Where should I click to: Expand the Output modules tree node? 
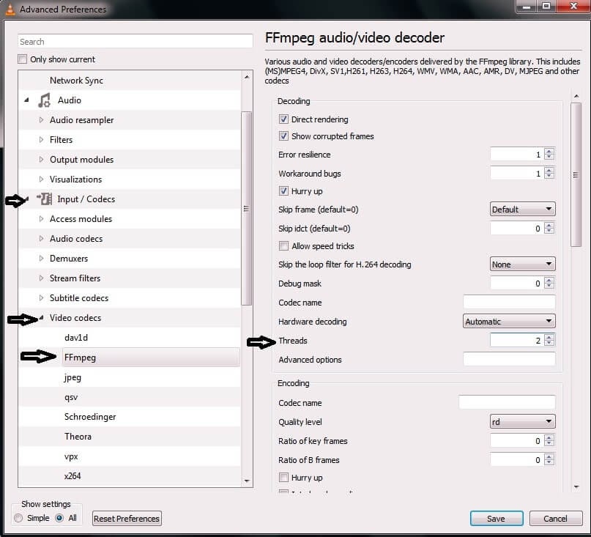pyautogui.click(x=41, y=160)
